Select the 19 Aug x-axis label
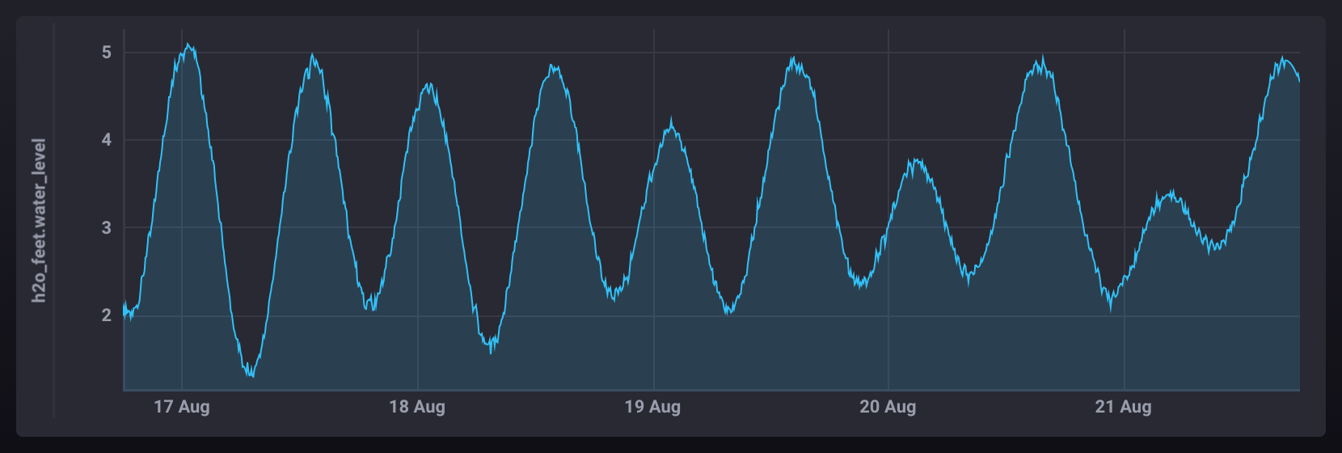Image resolution: width=1342 pixels, height=453 pixels. tap(652, 407)
